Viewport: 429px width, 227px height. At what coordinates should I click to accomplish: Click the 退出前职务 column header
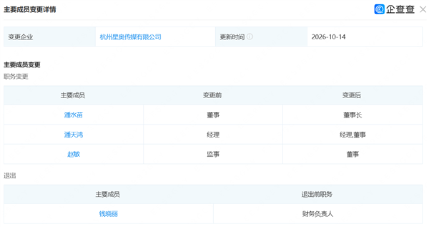pos(317,194)
